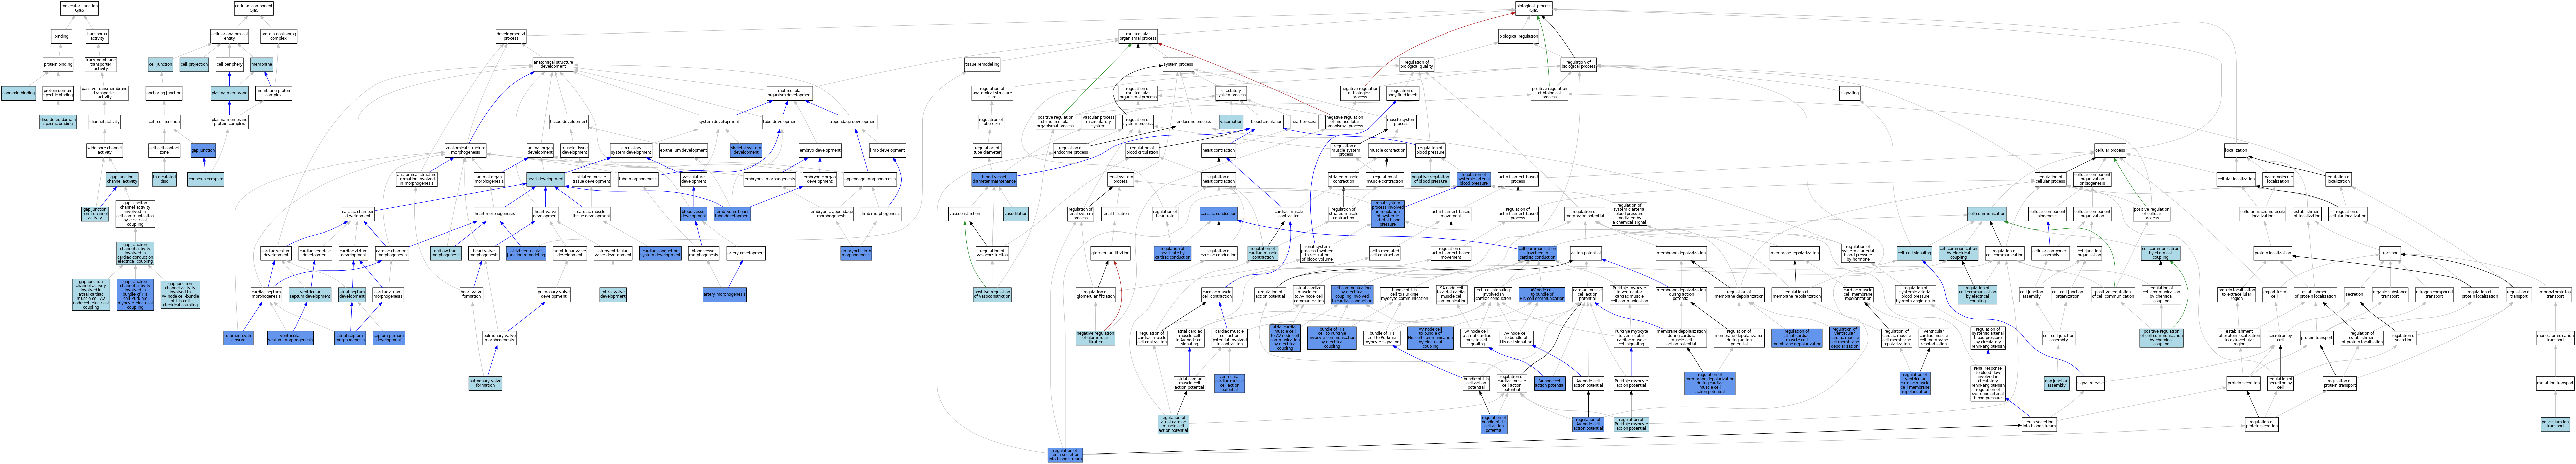Select the septum primum development node
This screenshot has height=464, width=2576.
pos(388,338)
